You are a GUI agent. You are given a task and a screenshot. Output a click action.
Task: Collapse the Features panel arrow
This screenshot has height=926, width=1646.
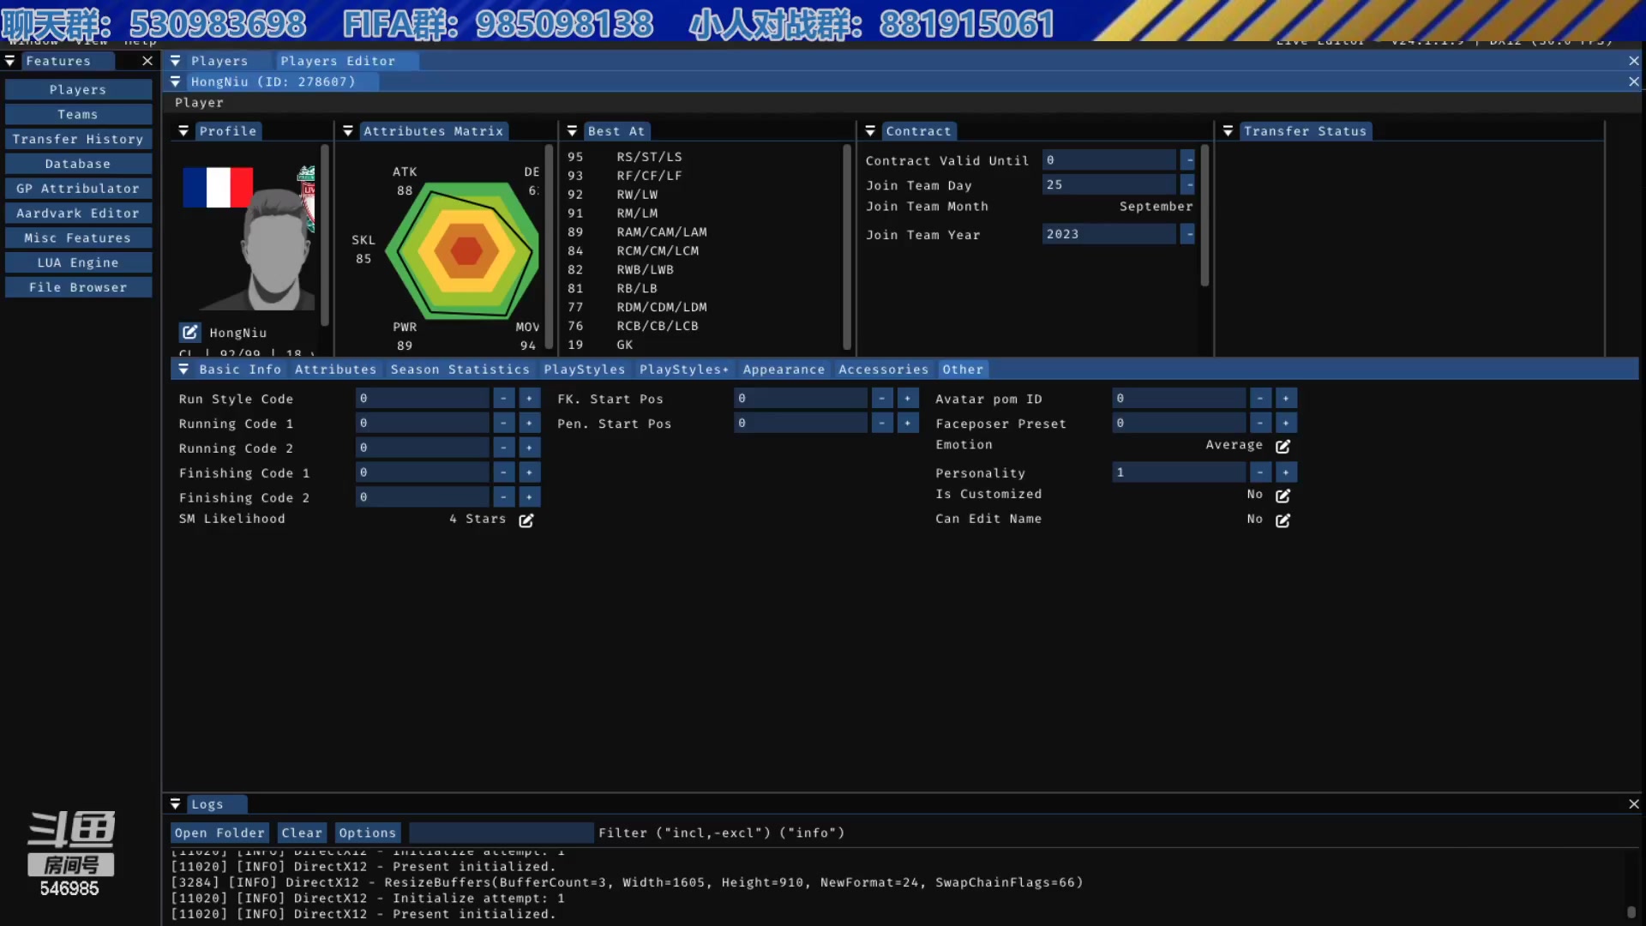pos(10,61)
